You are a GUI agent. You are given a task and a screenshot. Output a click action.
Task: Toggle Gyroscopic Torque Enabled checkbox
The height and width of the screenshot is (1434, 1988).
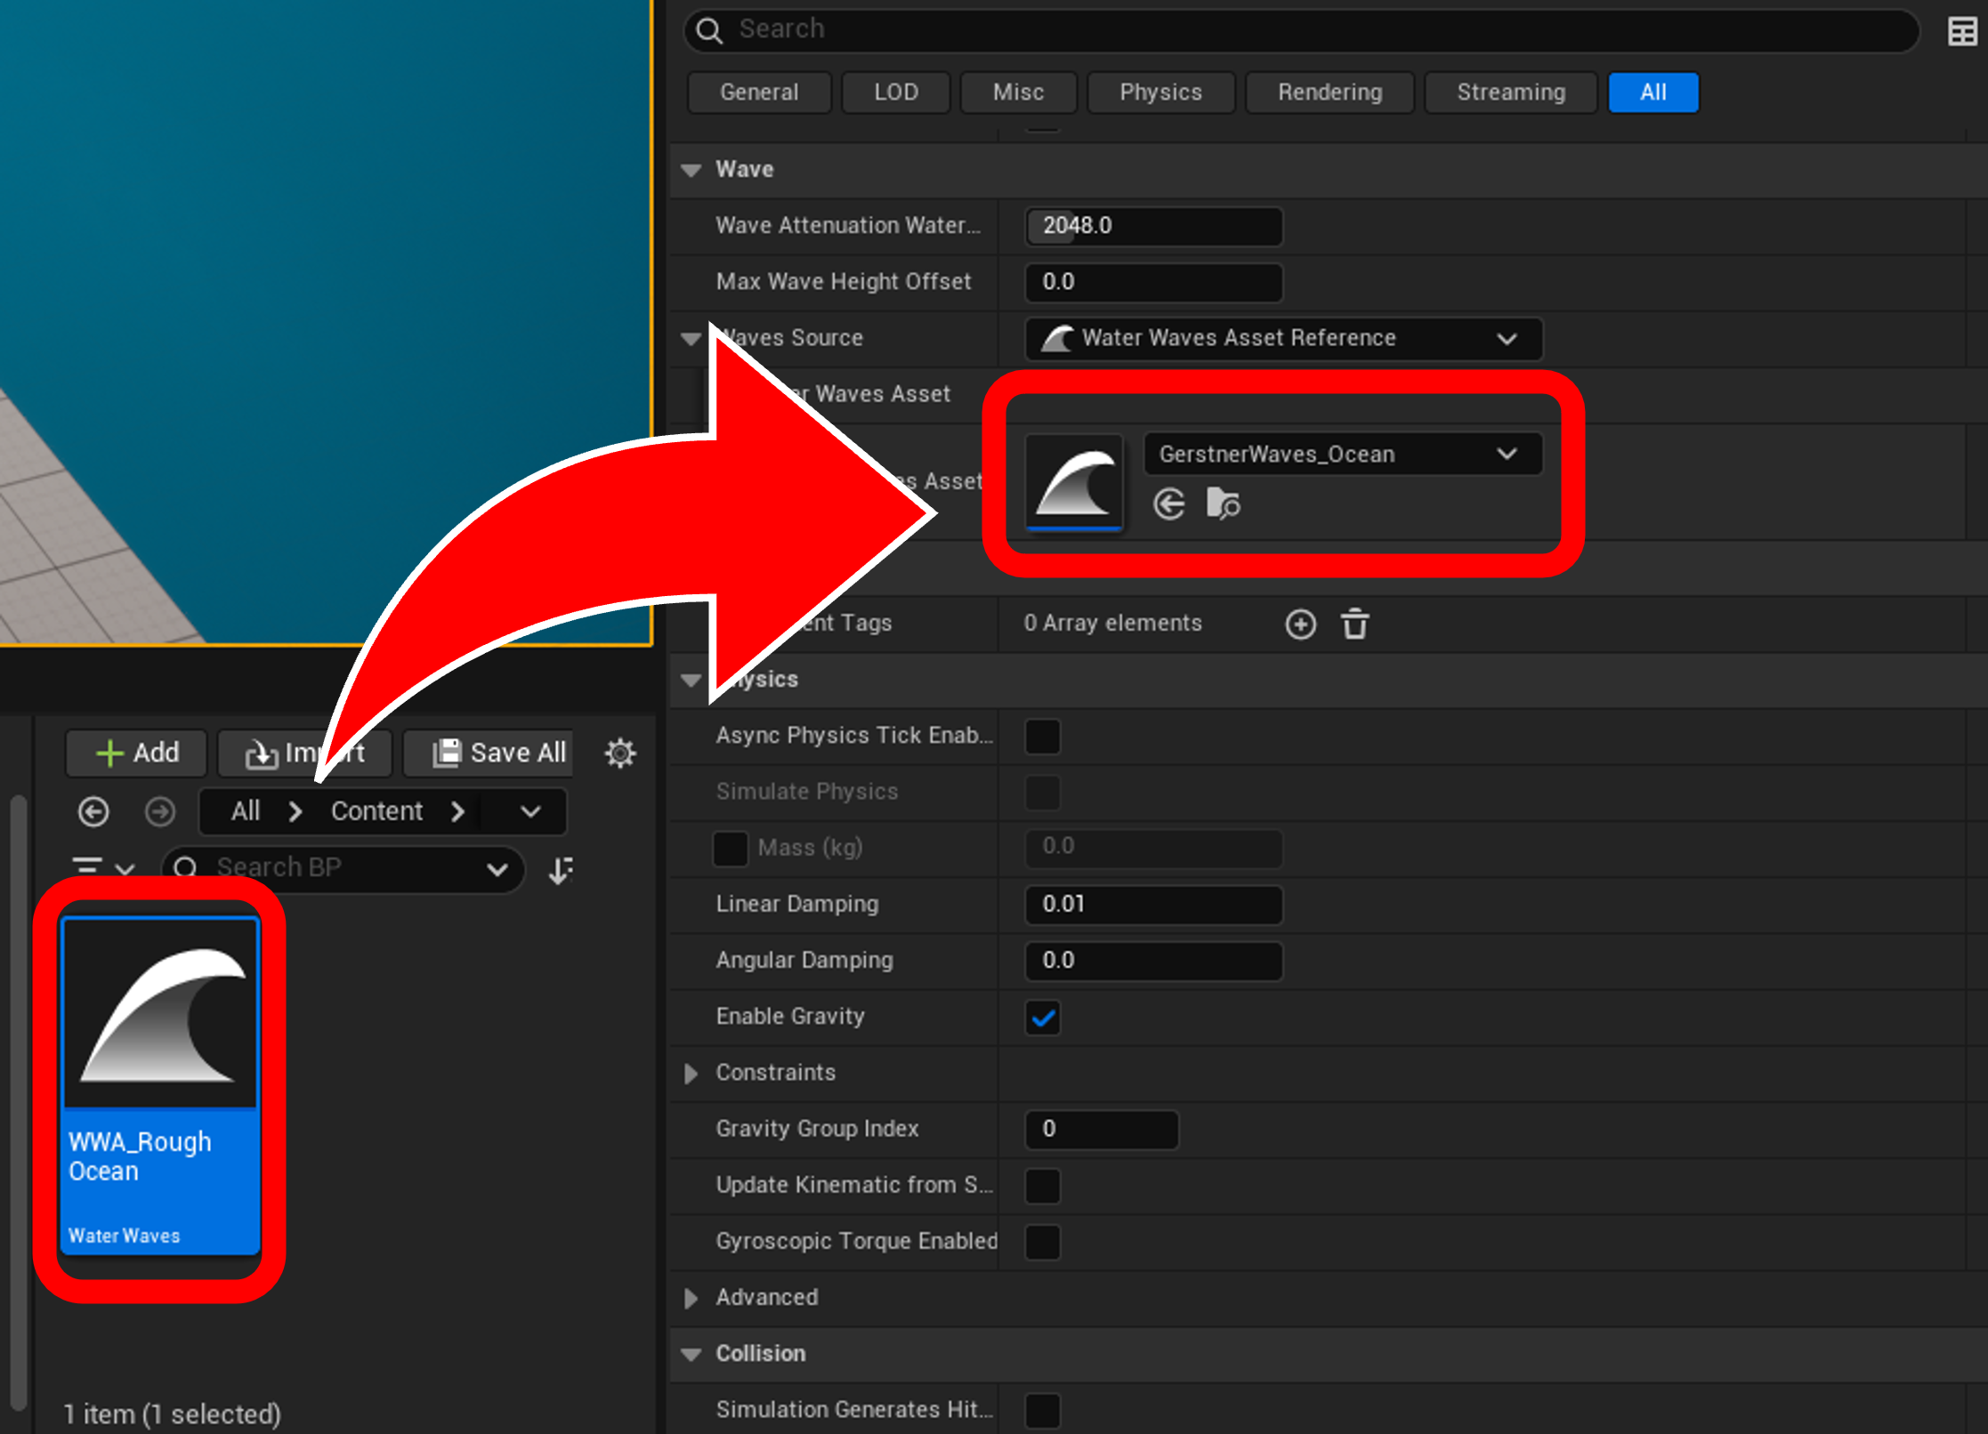pos(1042,1242)
